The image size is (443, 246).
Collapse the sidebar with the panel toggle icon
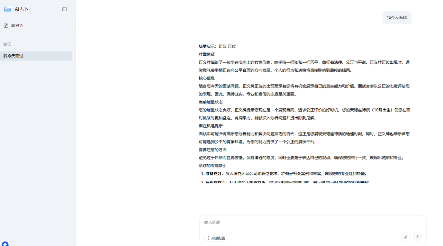64,9
